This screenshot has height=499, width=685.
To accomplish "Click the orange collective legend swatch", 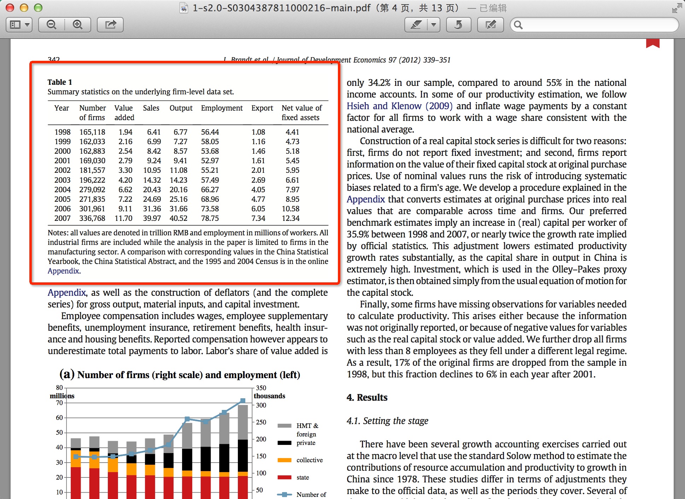I will (x=285, y=460).
